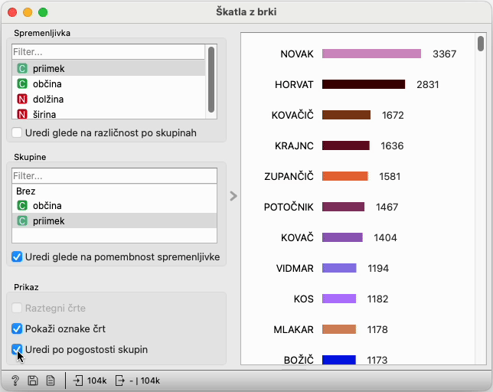Click the input data 104k icon
This screenshot has height=392, width=493.
tap(78, 381)
